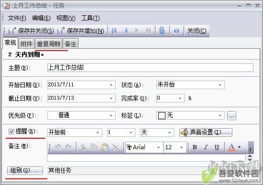Toggle the 提醒(R) reminder checkbox
263x185 pixels.
click(11, 132)
